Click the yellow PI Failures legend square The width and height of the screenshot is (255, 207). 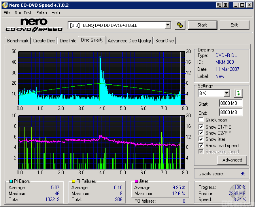click(x=73, y=182)
